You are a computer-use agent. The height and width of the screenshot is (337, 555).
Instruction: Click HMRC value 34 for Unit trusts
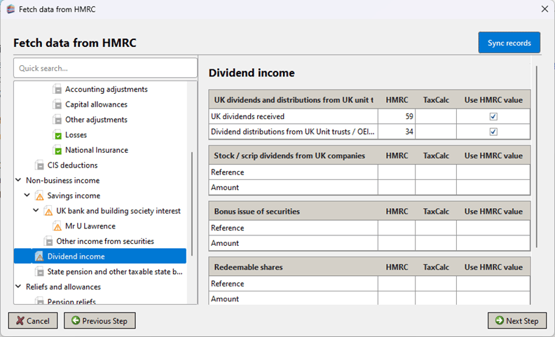(397, 132)
